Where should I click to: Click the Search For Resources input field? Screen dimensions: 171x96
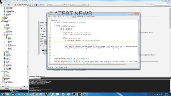pos(14,85)
